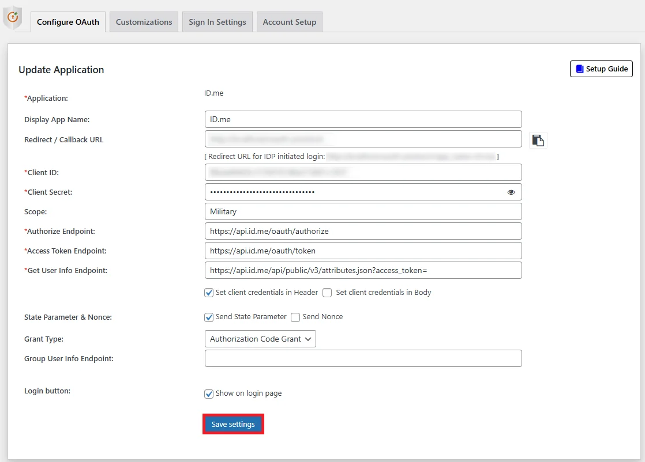Viewport: 645px width, 462px height.
Task: Click the 'Grant Type:' label
Action: [44, 339]
